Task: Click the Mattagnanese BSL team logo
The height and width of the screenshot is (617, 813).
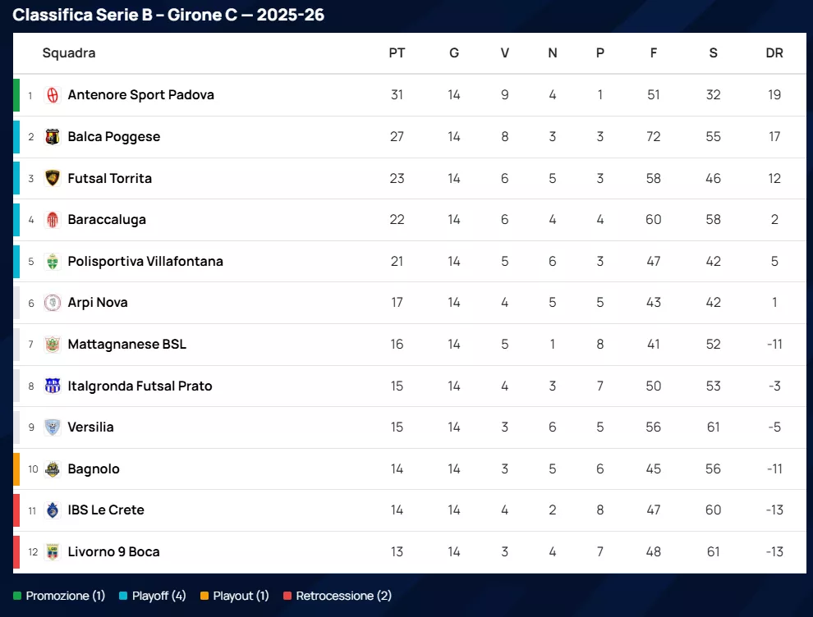Action: 53,345
